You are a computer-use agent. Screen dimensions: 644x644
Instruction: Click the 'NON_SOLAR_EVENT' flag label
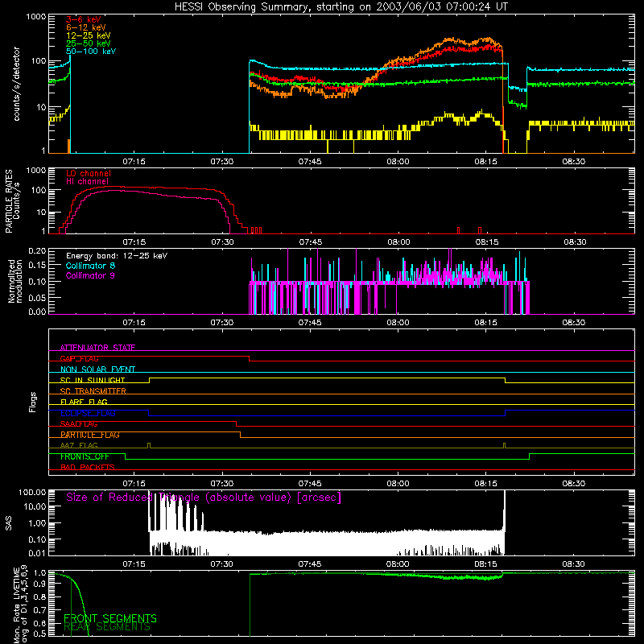(x=97, y=369)
